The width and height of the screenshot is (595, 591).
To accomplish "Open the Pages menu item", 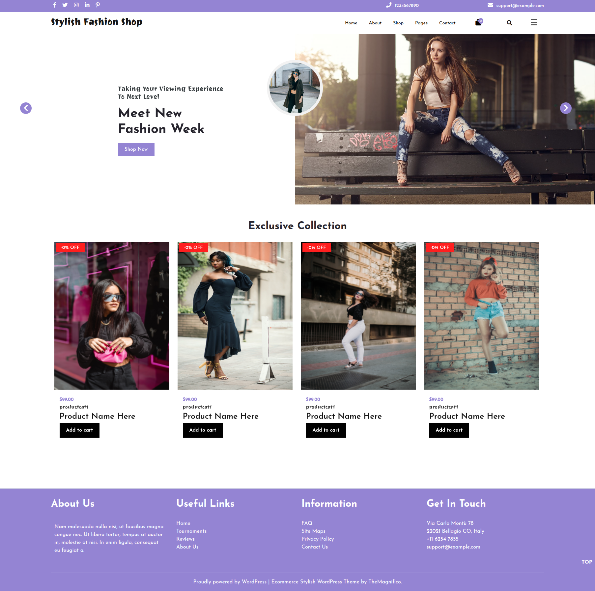I will click(421, 23).
